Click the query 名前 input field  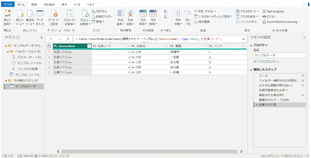[x=280, y=55]
